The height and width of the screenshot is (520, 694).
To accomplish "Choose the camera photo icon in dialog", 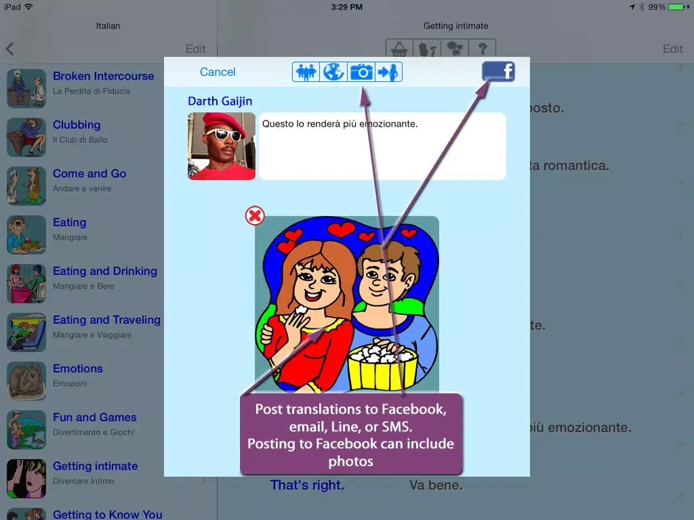I will pos(361,72).
